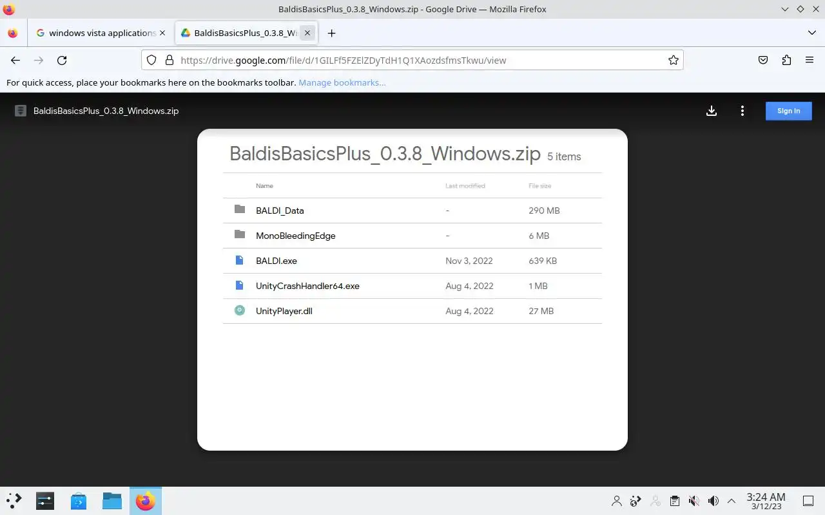The width and height of the screenshot is (825, 515).
Task: Click the 639 KB file size value
Action: (543, 261)
